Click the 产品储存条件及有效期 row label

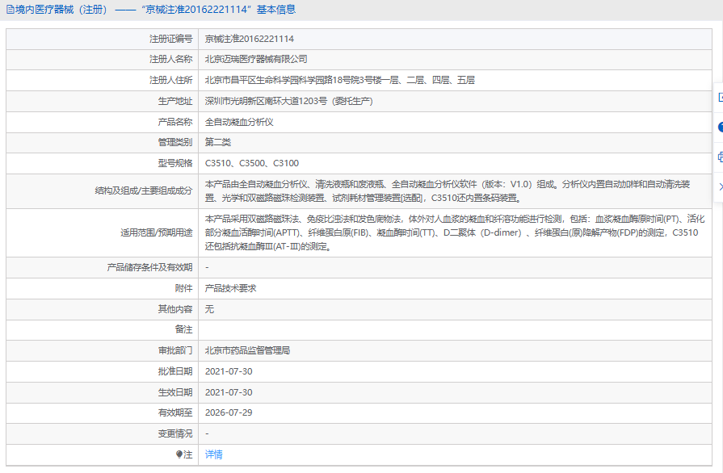[149, 268]
